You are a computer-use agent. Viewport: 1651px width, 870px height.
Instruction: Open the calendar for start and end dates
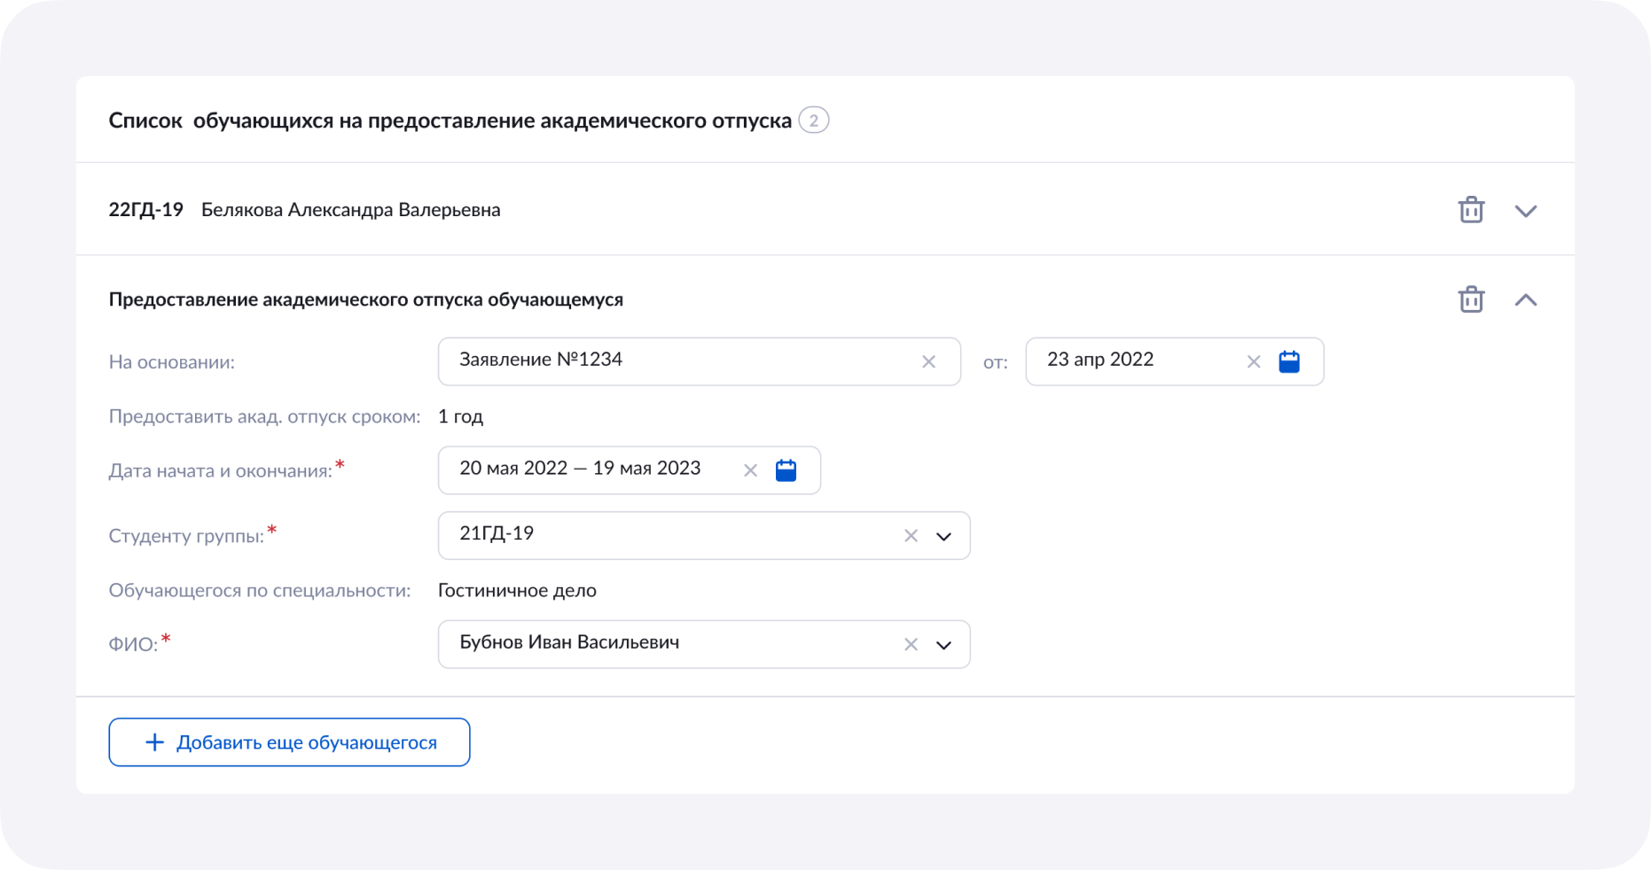[786, 470]
